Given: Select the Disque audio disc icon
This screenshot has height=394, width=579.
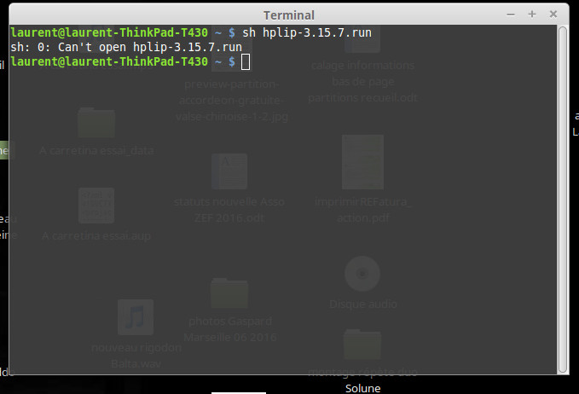Looking at the screenshot, I should 362,274.
